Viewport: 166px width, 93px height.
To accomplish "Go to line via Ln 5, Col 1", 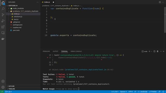I will coord(115,92).
